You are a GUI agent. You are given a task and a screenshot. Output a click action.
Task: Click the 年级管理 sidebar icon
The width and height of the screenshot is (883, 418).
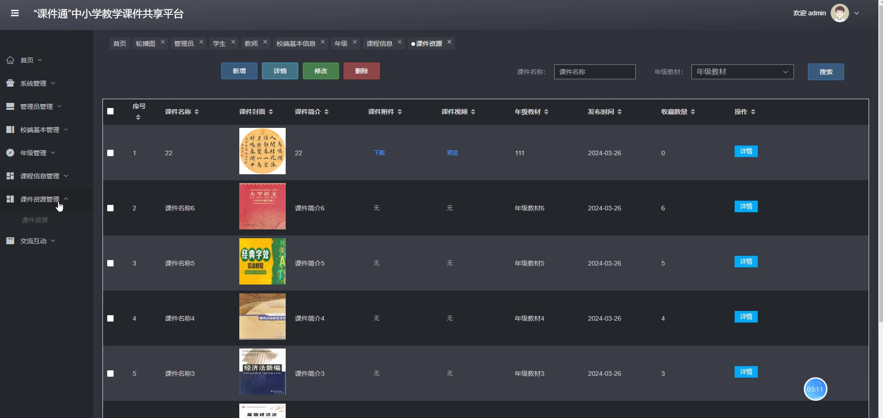(x=10, y=153)
